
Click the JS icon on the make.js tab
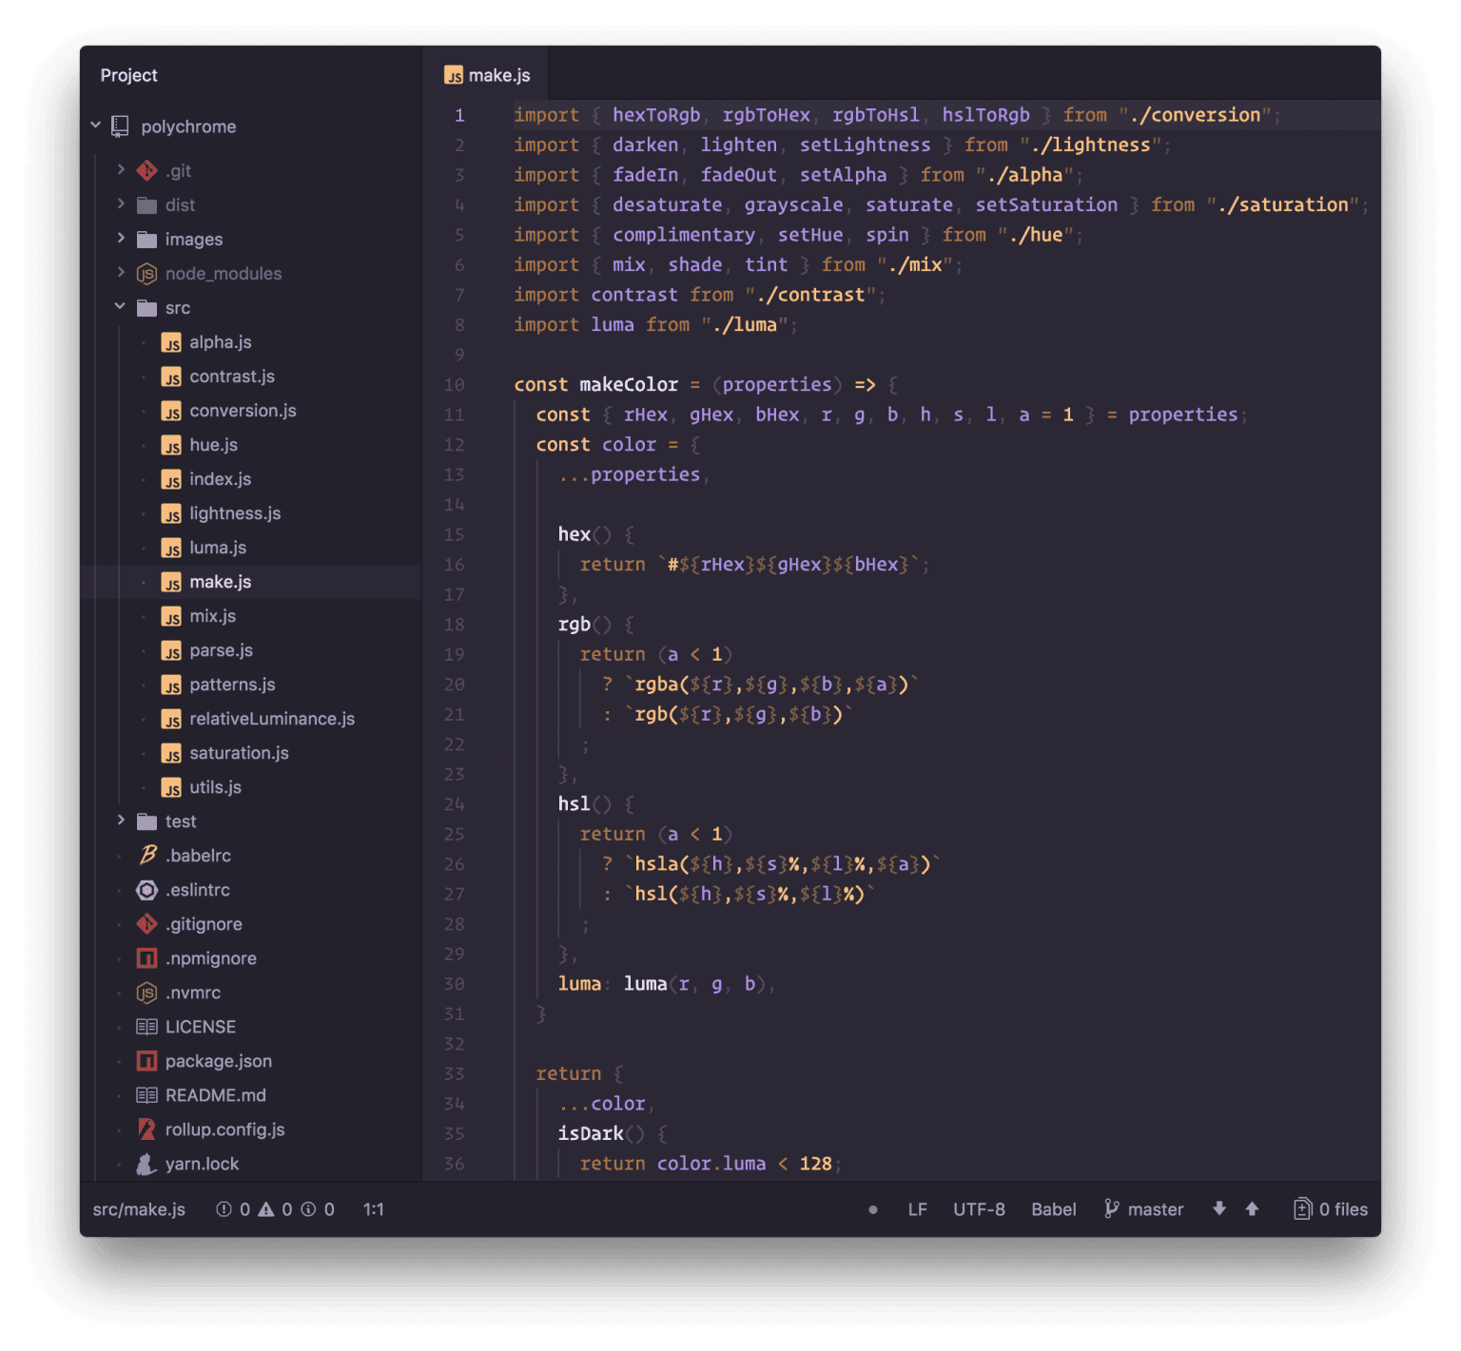point(455,74)
